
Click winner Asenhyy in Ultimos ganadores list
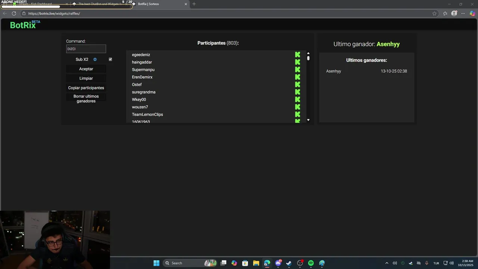(333, 71)
